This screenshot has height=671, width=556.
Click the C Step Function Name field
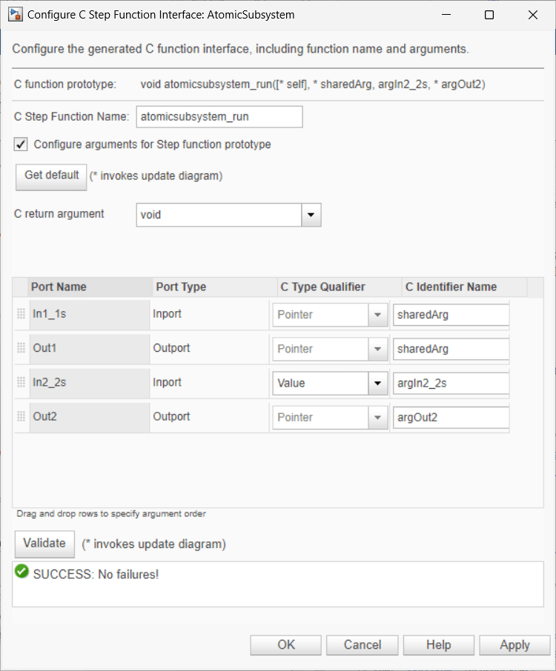[219, 117]
